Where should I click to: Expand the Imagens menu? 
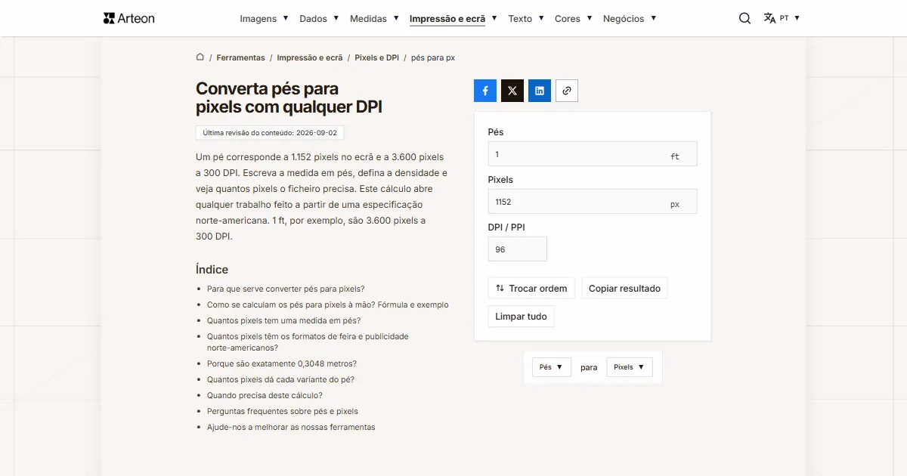click(264, 18)
